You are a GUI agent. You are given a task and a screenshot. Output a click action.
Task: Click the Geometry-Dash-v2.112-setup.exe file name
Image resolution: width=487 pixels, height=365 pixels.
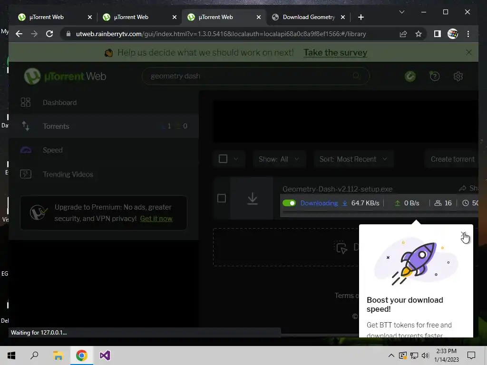pyautogui.click(x=337, y=189)
